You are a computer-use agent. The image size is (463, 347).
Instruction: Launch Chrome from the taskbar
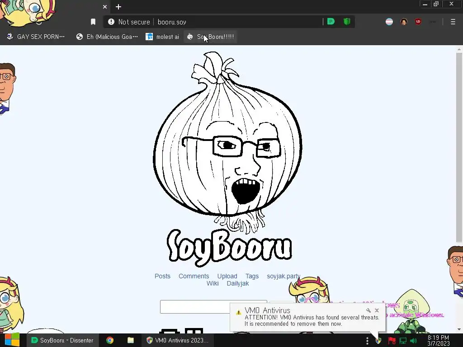coord(110,340)
